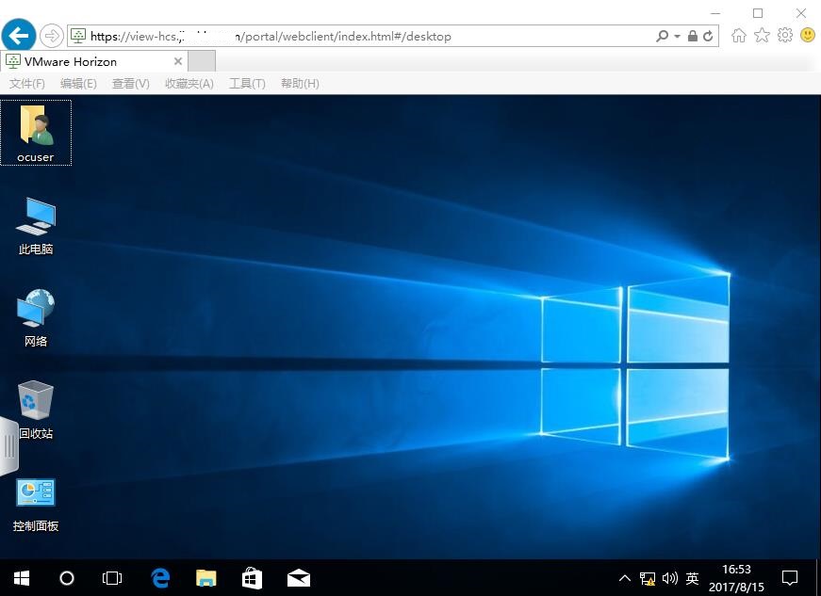Switch input language via the 英 indicator
The image size is (821, 596).
coord(691,577)
